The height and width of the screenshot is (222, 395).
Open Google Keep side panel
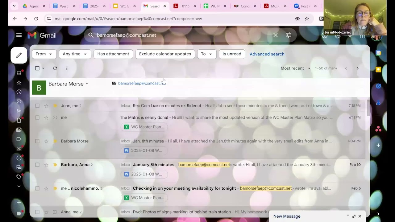[x=378, y=69]
